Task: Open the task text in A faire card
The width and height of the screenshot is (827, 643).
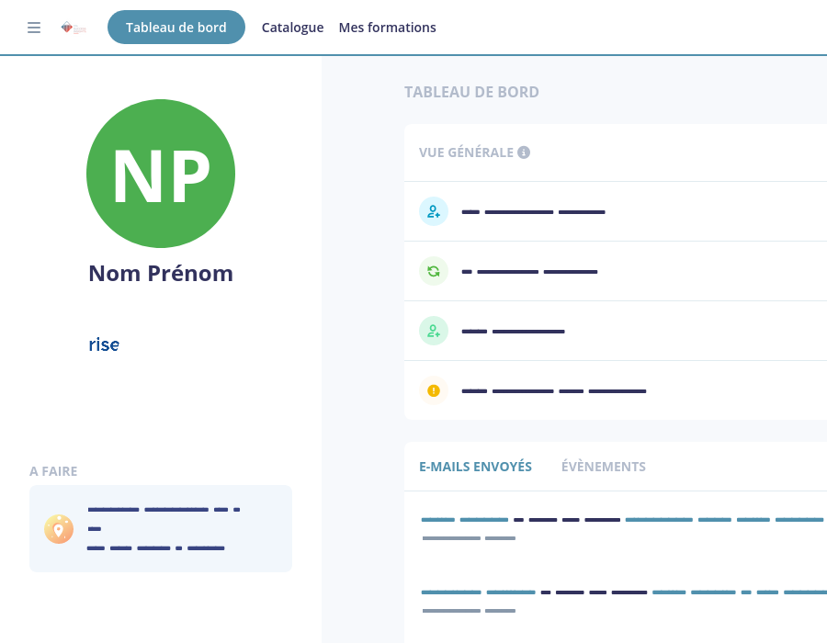Action: click(x=164, y=528)
